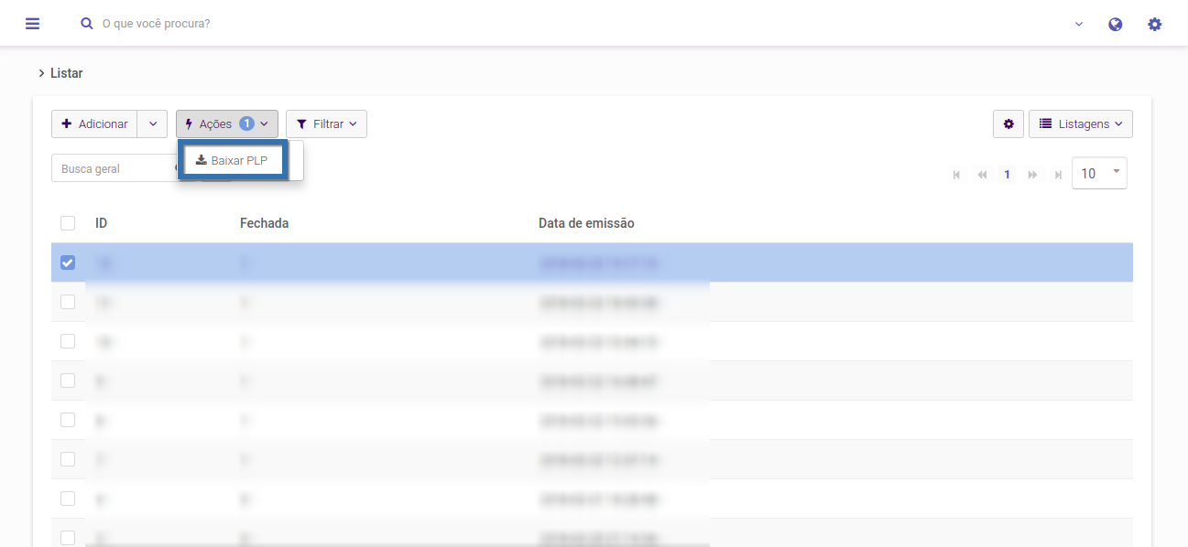Open the rows-per-page dropdown showing 10

(x=1099, y=173)
